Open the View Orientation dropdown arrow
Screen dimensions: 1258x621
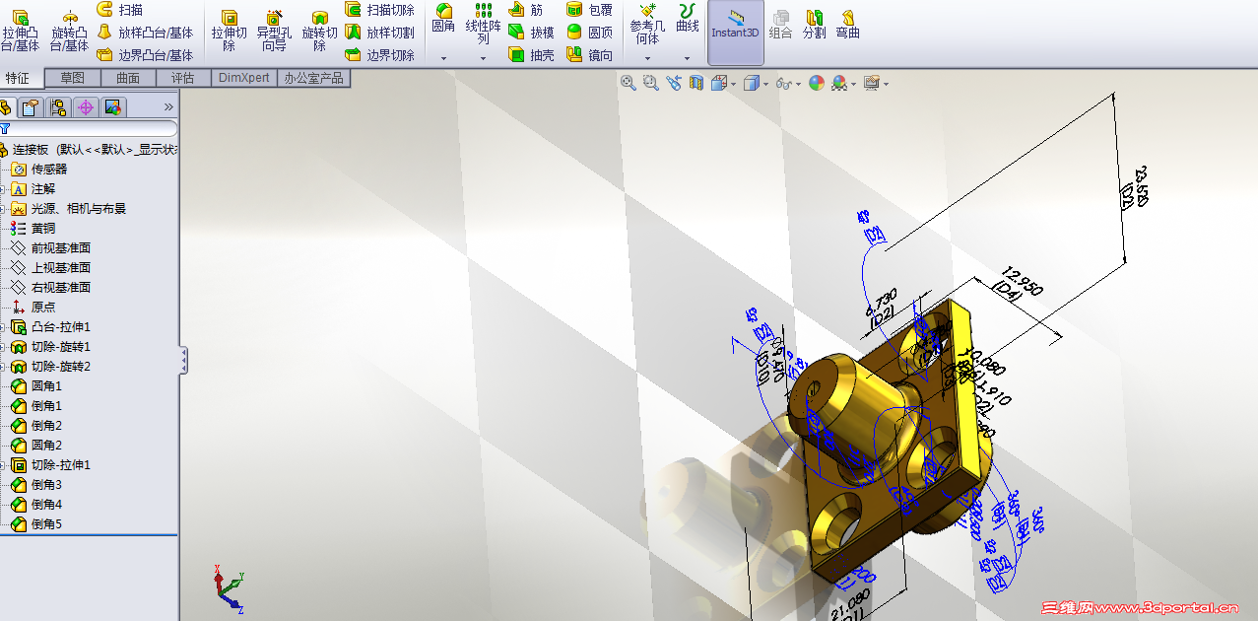point(734,85)
